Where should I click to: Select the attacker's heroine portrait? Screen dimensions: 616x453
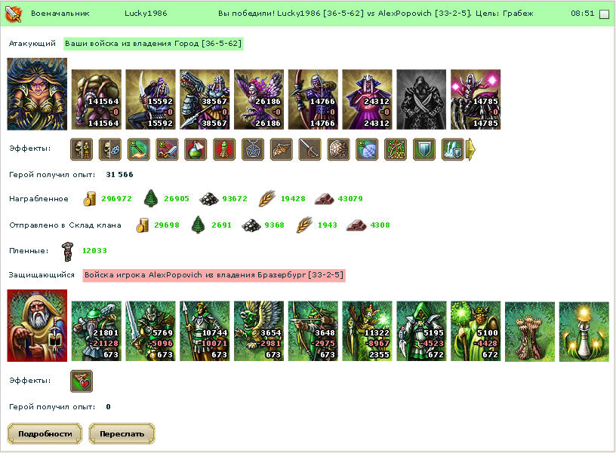[37, 94]
